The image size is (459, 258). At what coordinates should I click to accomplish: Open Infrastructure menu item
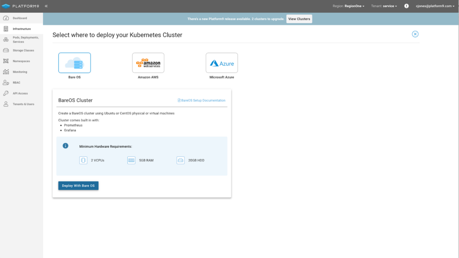click(22, 29)
